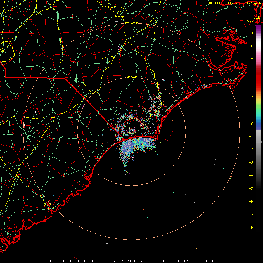Click the "-6" value on color scale
This screenshot has height=263, width=263.
[x=251, y=202]
